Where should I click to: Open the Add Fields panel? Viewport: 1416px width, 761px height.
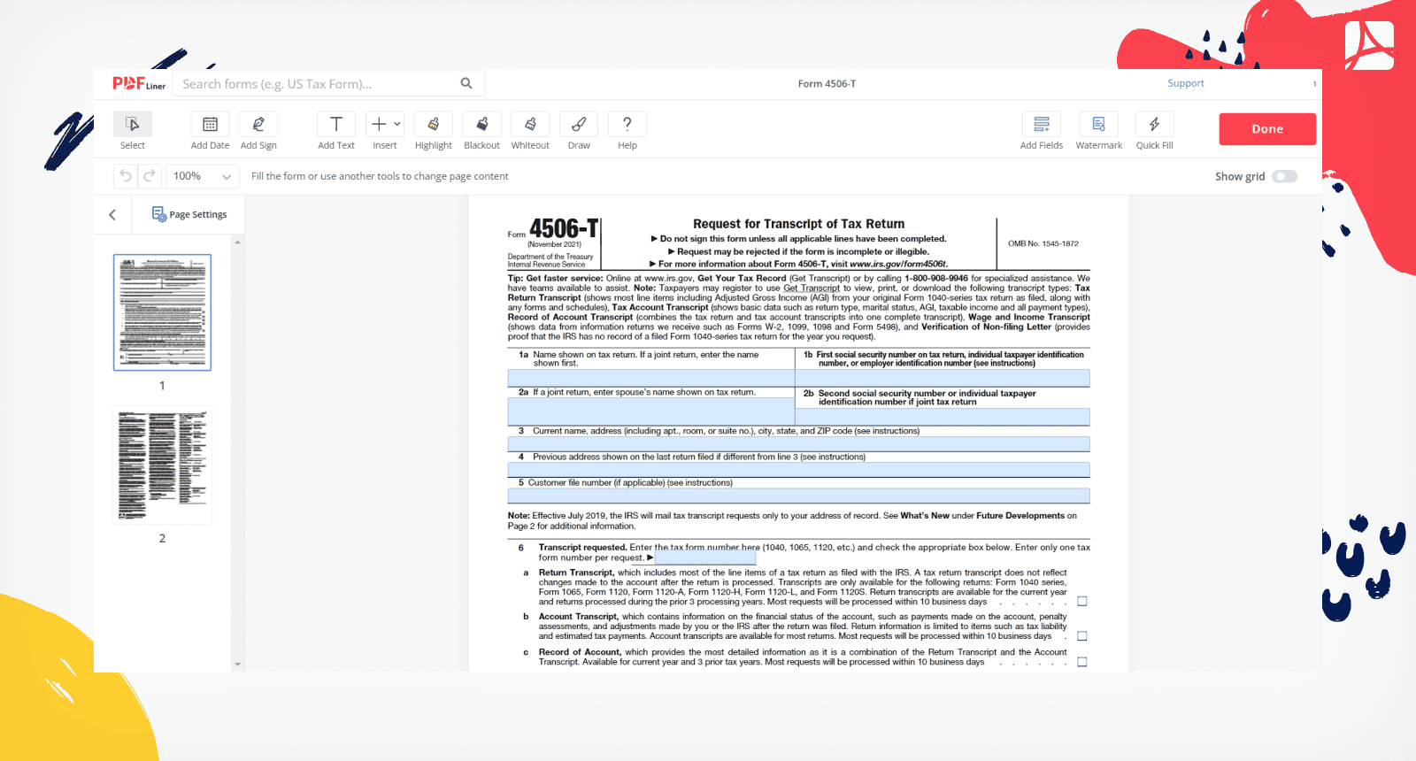[1041, 125]
